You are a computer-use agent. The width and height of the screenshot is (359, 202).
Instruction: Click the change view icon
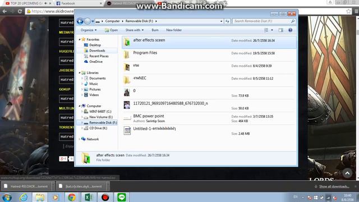tap(266, 30)
